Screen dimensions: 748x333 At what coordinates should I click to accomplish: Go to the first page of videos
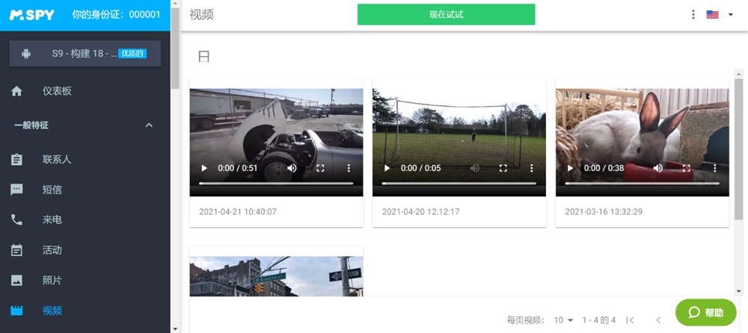point(630,320)
